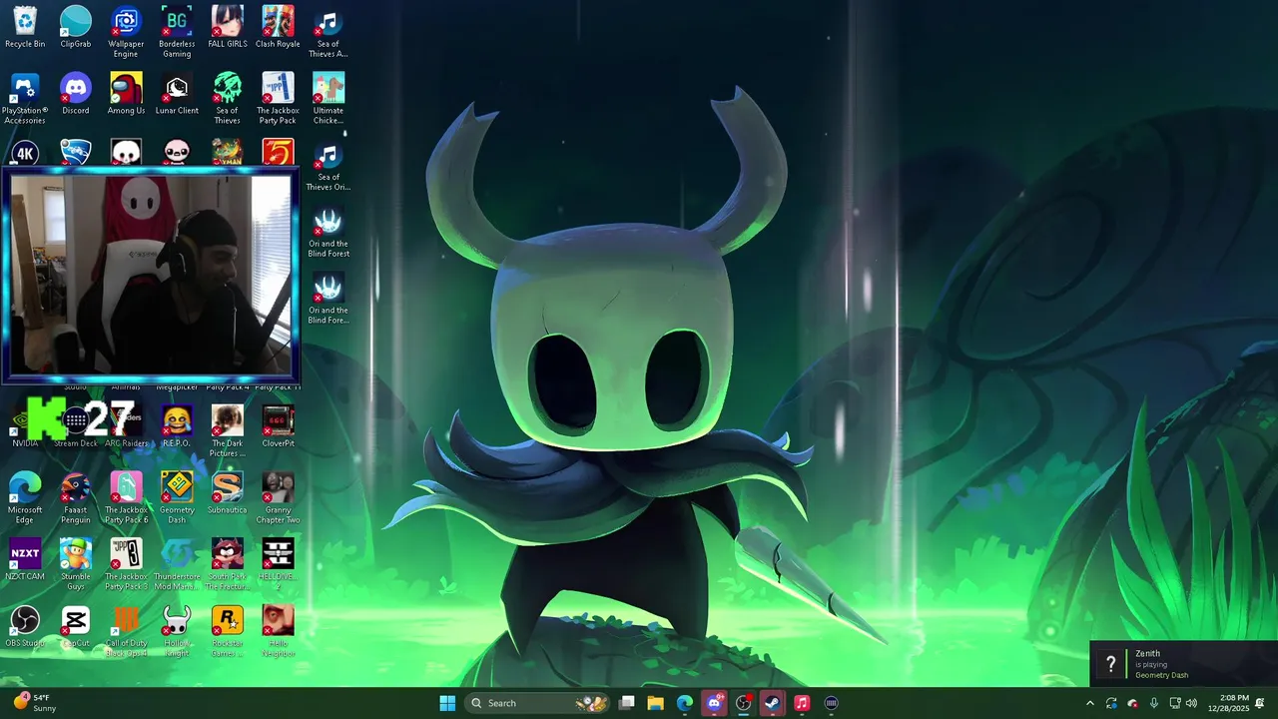Open File Explorer from the taskbar

656,703
